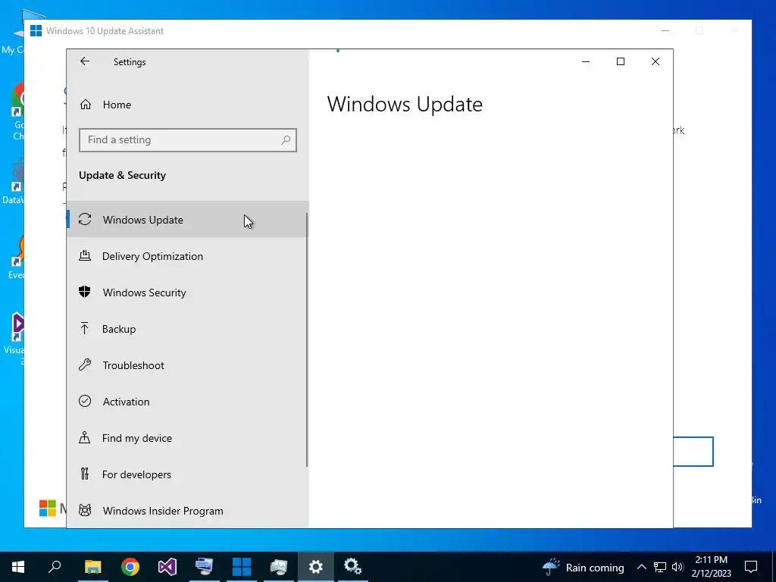
Task: Open the Windows Start menu
Action: (x=18, y=567)
